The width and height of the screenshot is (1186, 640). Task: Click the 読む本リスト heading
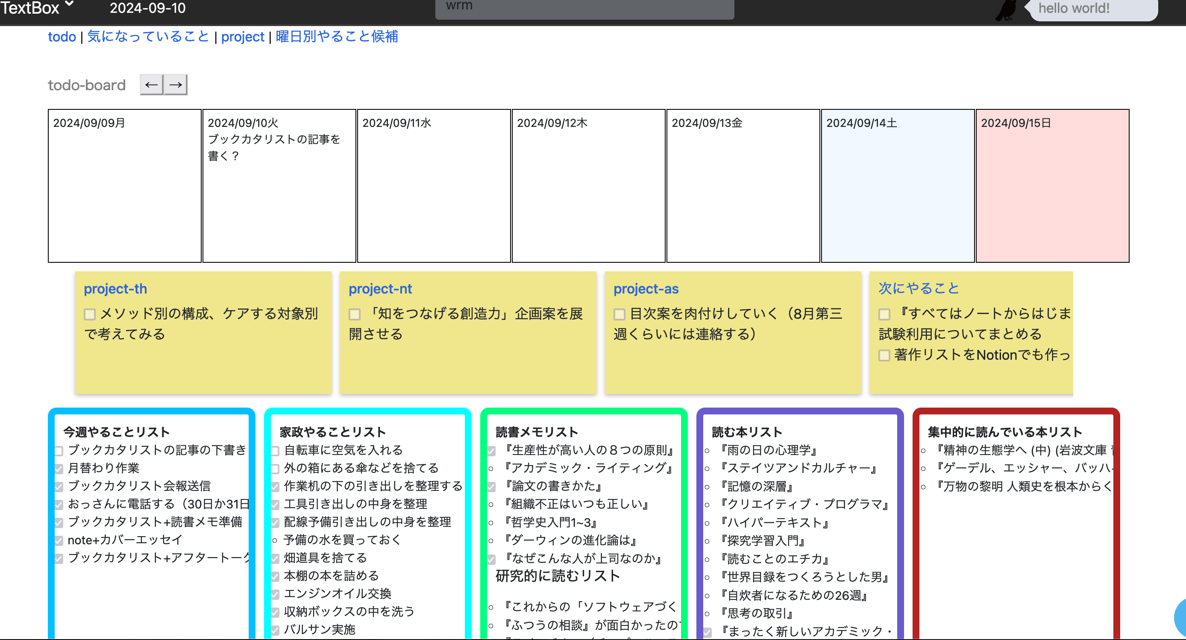tap(747, 432)
